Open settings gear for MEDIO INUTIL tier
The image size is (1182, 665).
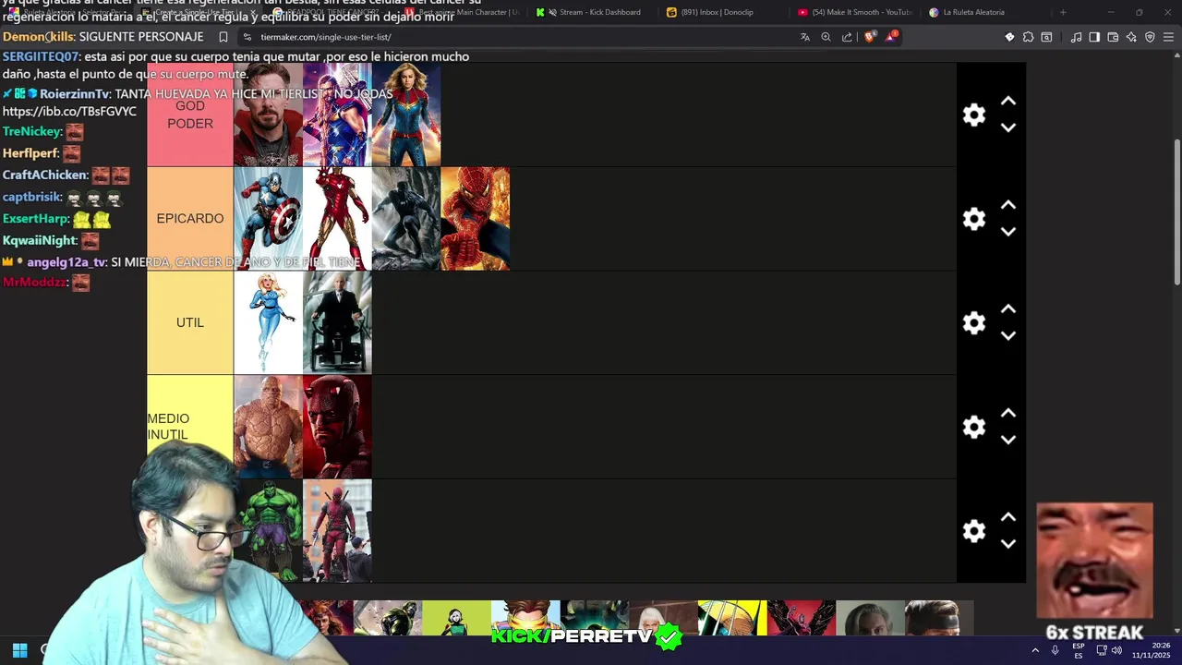974,427
